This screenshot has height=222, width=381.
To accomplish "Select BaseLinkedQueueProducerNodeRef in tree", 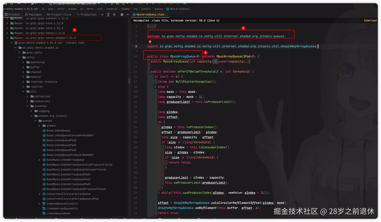I will 70,155.
